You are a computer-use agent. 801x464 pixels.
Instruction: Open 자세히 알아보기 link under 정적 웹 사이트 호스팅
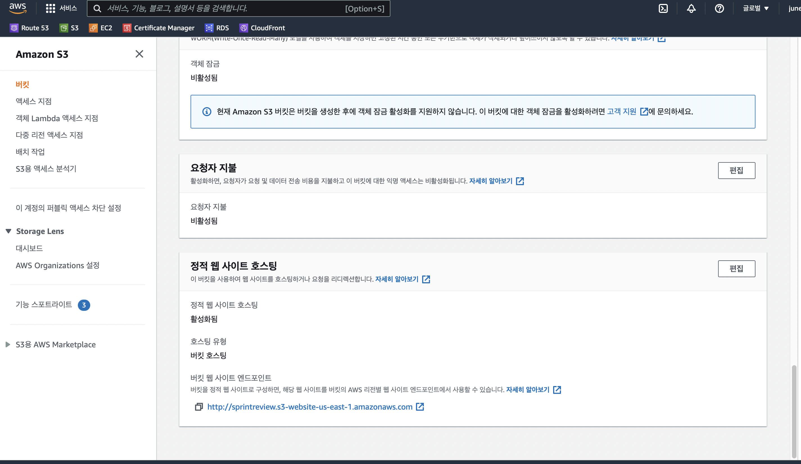(397, 279)
